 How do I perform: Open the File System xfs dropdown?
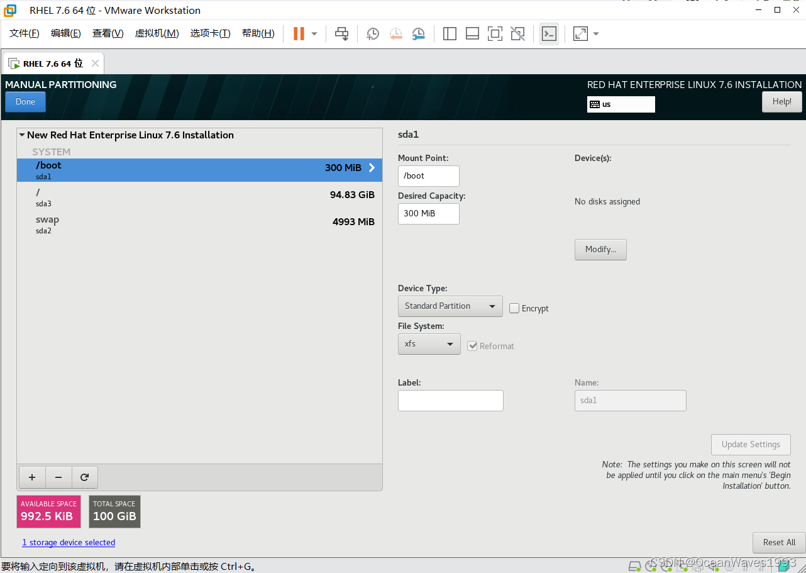point(429,344)
